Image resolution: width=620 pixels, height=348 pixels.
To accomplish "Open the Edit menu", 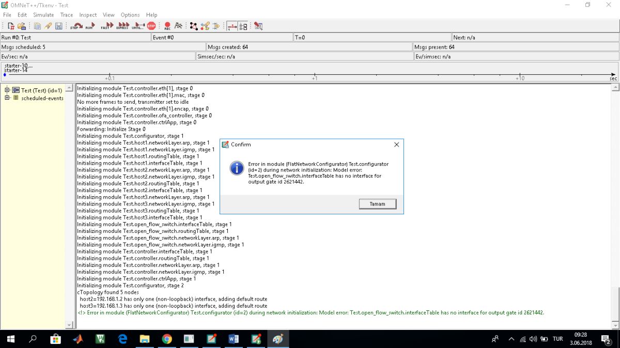I will pyautogui.click(x=22, y=15).
